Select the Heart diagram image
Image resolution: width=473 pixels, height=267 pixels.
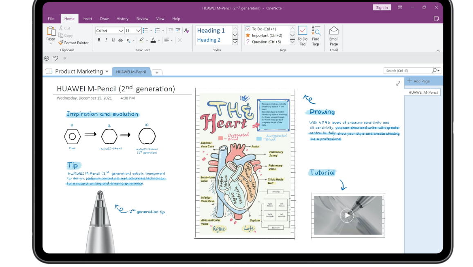[245, 164]
